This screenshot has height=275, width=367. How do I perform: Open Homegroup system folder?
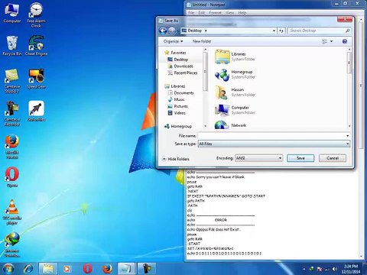235,74
